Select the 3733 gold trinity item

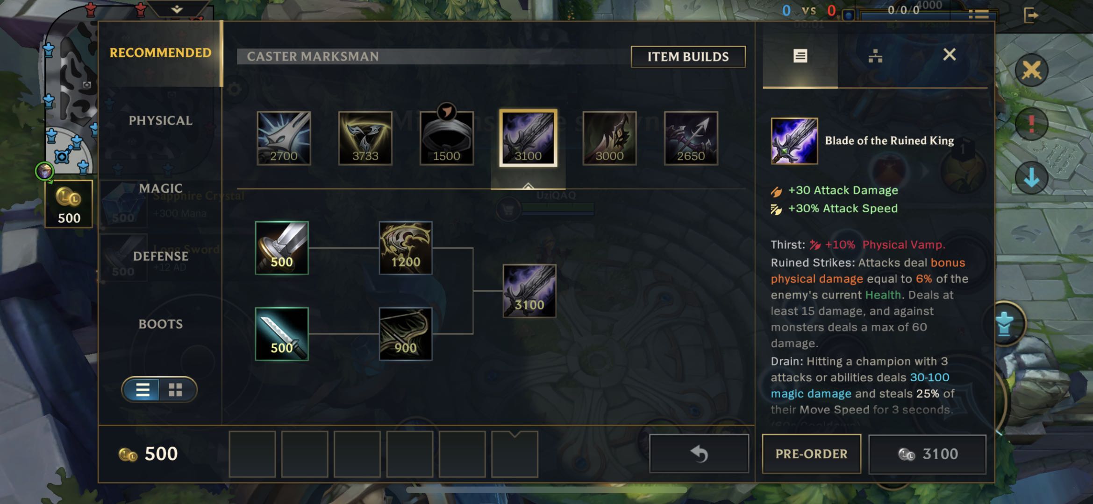(365, 138)
